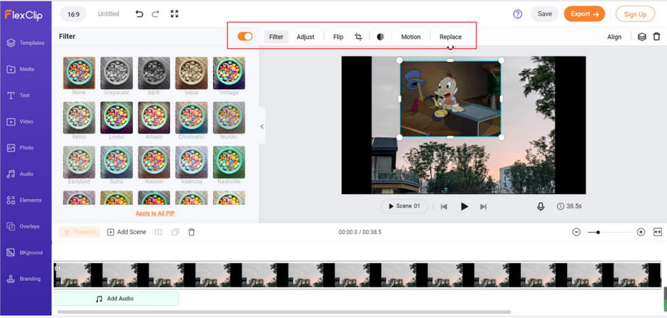
Task: Click the Apply to All PIP link
Action: (155, 214)
